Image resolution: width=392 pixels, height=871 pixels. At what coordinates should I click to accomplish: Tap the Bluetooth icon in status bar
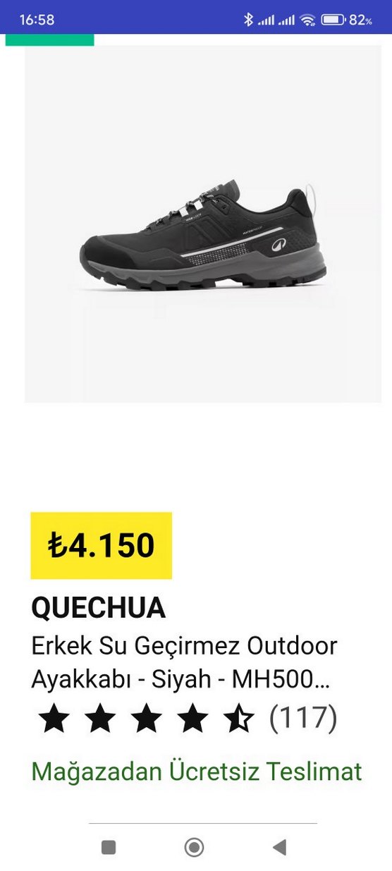click(x=247, y=20)
